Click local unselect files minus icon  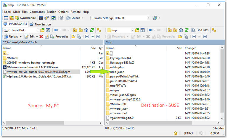(x=92, y=37)
